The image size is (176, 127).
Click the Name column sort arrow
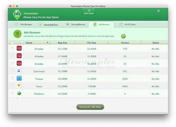click(47, 43)
